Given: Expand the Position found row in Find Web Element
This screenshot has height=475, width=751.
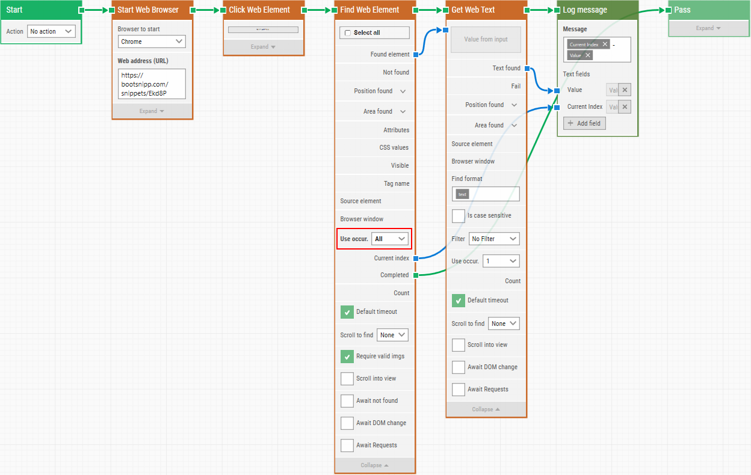Looking at the screenshot, I should click(x=403, y=91).
